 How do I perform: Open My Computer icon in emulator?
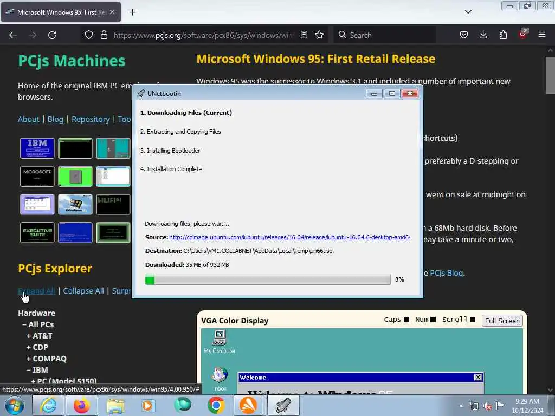(x=220, y=342)
